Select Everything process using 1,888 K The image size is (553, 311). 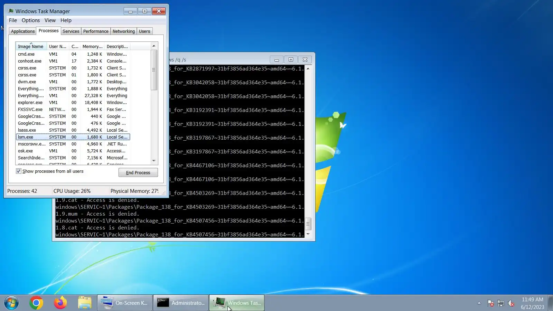(x=73, y=89)
